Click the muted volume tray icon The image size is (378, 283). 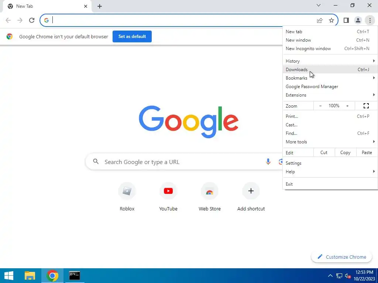click(x=348, y=276)
